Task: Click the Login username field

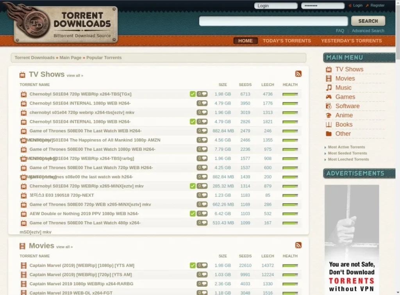Action: 276,5
